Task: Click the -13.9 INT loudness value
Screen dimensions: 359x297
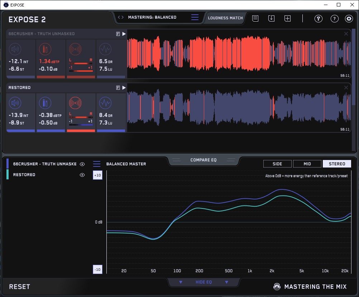Action: coord(18,115)
